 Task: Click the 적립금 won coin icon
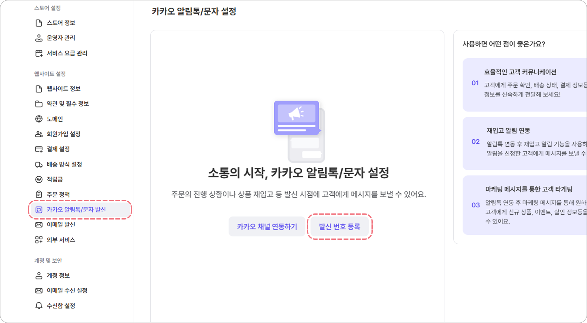[39, 179]
